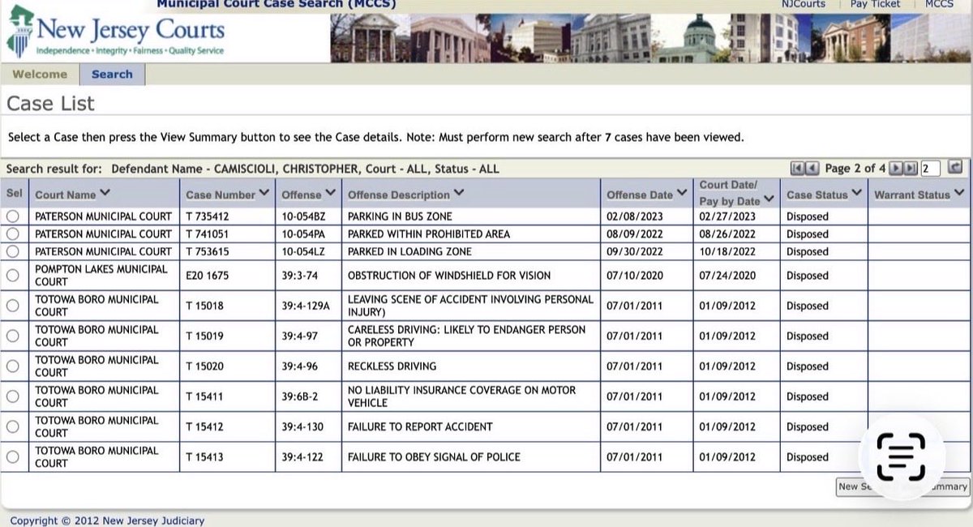
Task: Select the radio button for case T 15413
Action: 12,456
